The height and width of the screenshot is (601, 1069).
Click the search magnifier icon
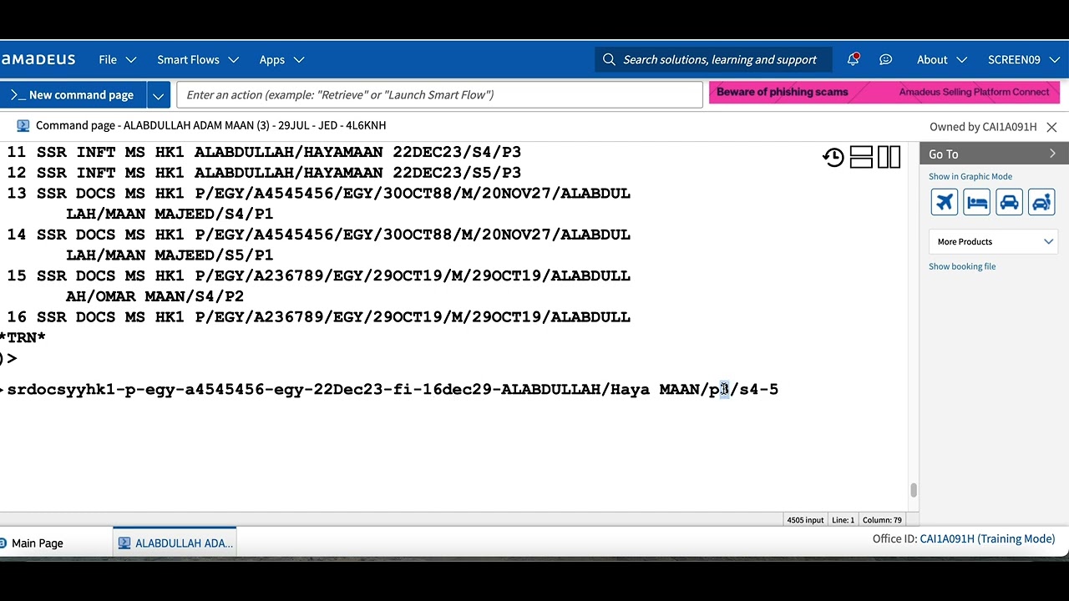tap(609, 59)
